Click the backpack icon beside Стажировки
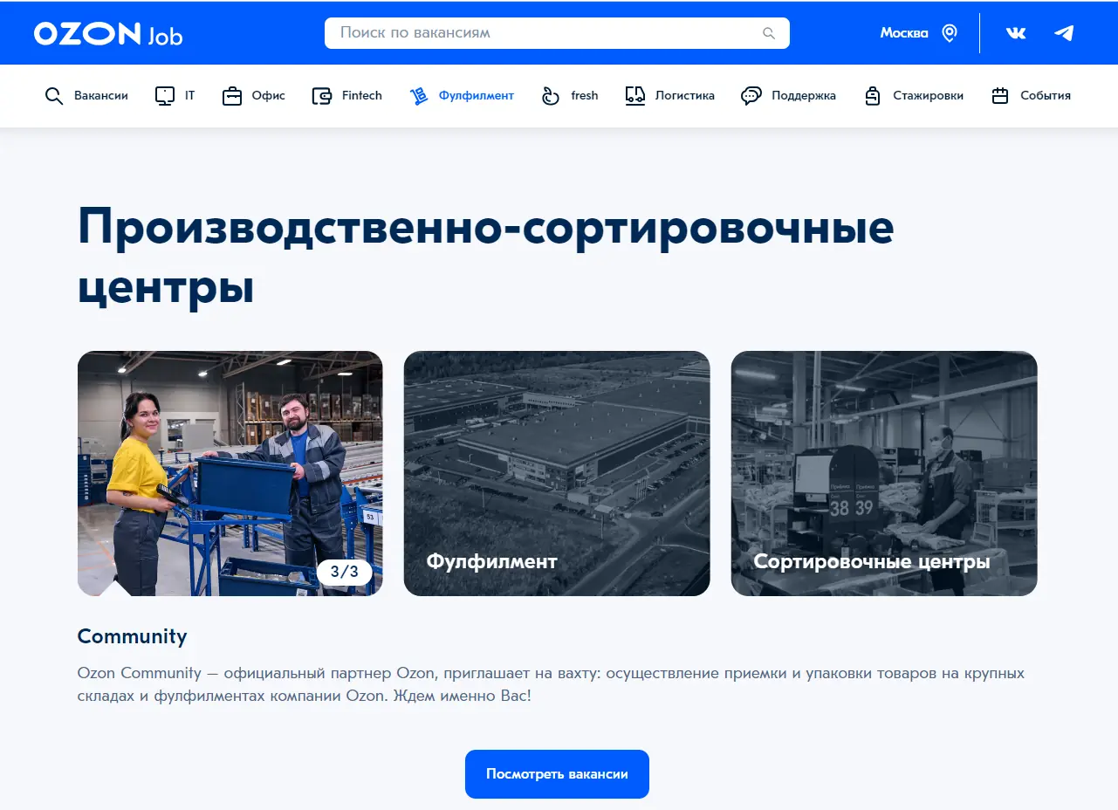1118x810 pixels. (x=873, y=96)
